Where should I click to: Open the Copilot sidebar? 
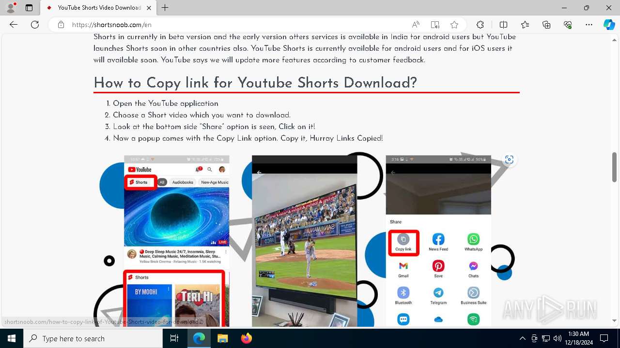pos(609,25)
